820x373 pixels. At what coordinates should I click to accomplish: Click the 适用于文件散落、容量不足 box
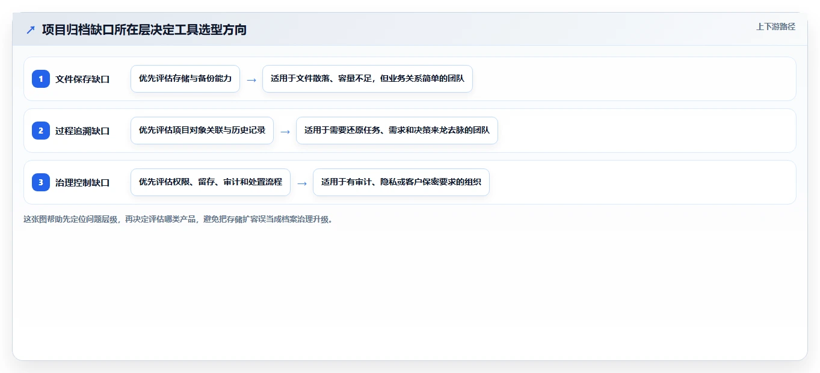point(368,79)
